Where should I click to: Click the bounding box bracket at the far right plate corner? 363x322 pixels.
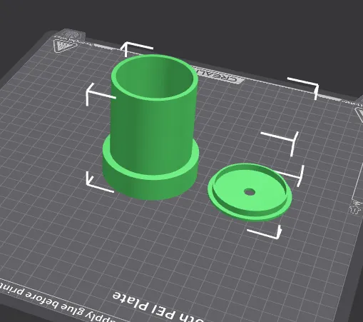[303, 88]
